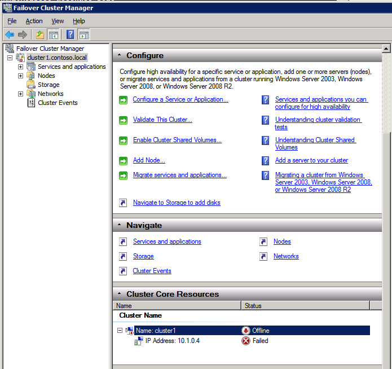
Task: Expand the Services and applications tree node
Action: [x=20, y=67]
